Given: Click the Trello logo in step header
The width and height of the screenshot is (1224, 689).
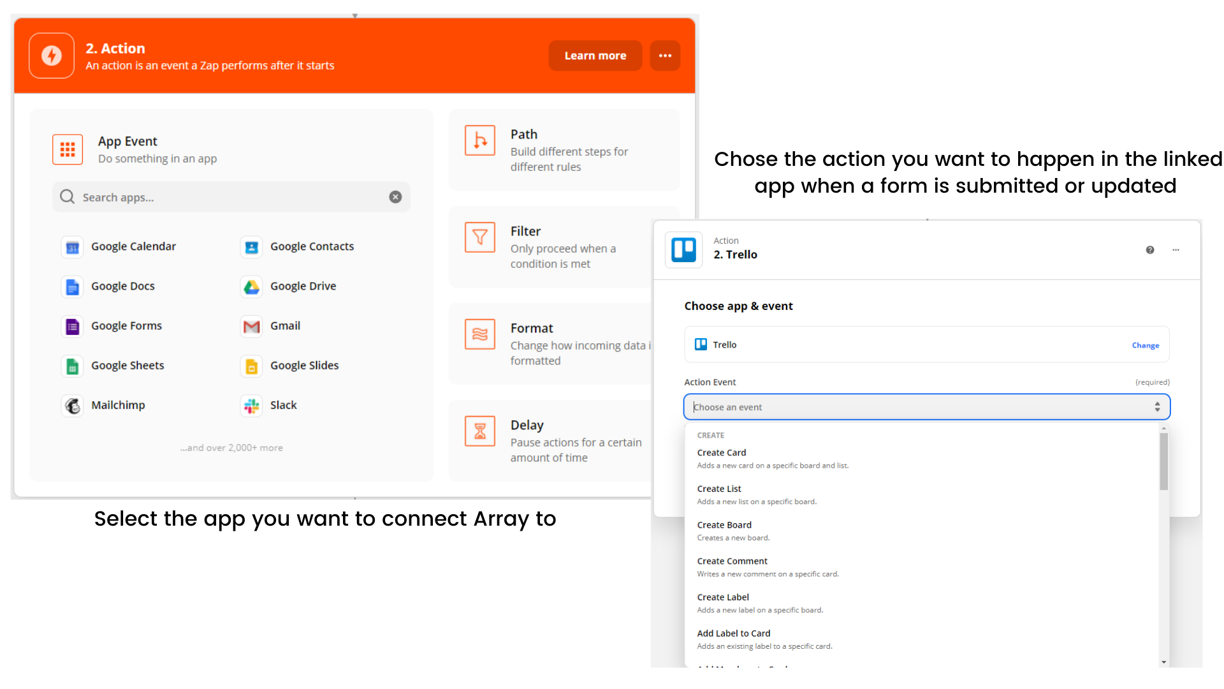Looking at the screenshot, I should coord(684,249).
